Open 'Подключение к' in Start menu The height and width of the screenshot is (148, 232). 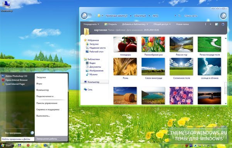tap(45, 96)
